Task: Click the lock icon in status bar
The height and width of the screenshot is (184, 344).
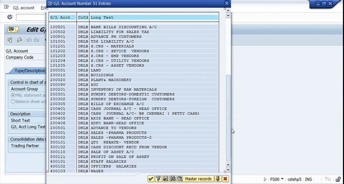Action: pyautogui.click(x=338, y=179)
